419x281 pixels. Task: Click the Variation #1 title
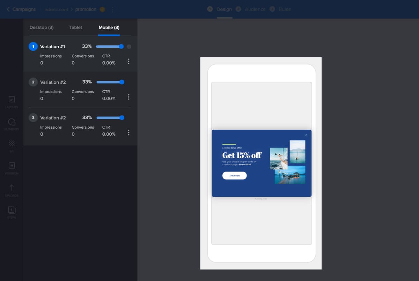point(52,46)
